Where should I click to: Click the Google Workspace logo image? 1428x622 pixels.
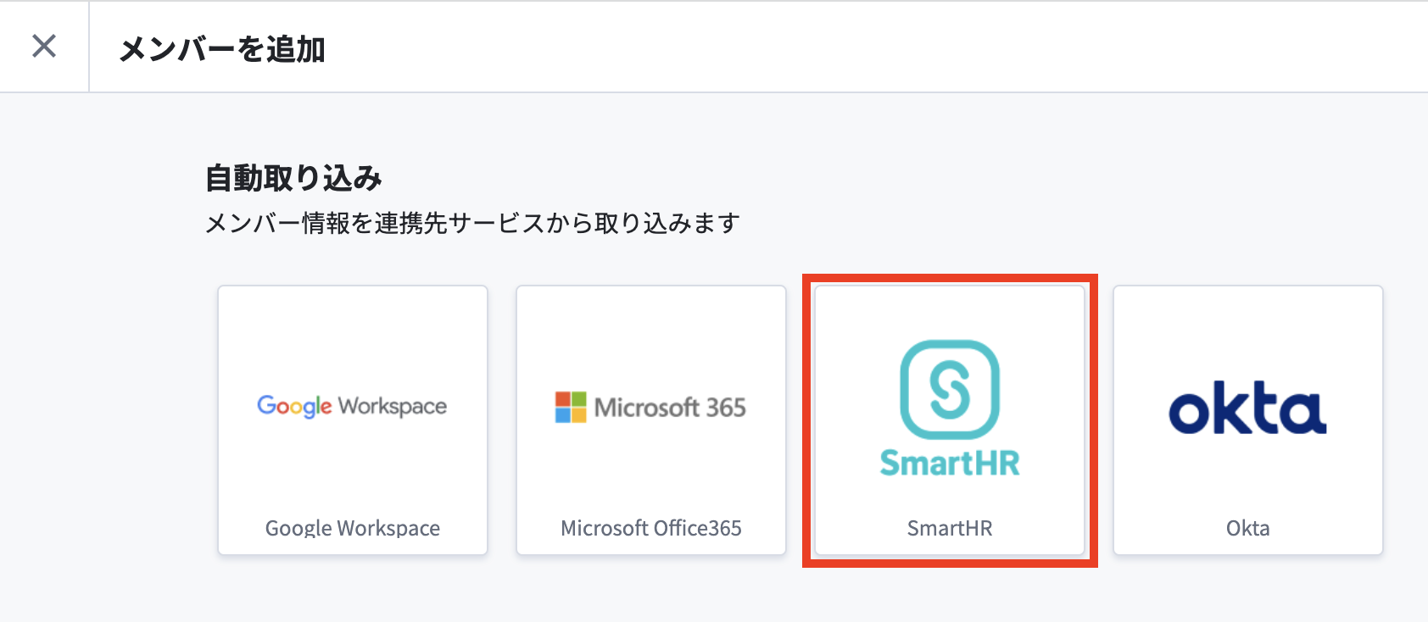(352, 407)
